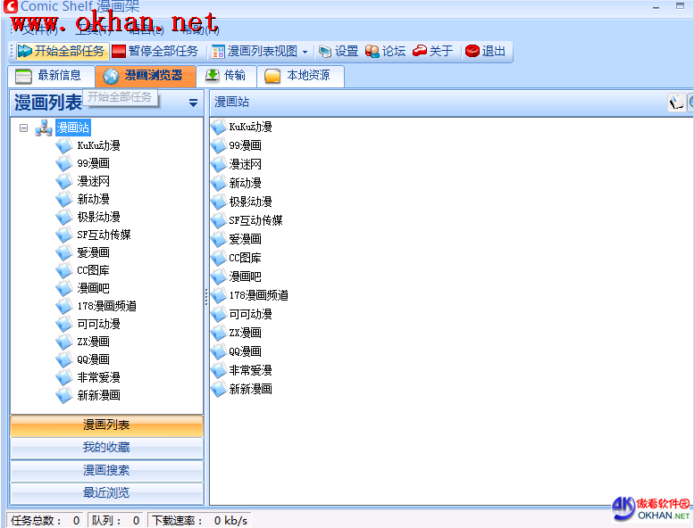
Task: Start all tasks via 开始全部任务 toolbar button
Action: click(62, 51)
